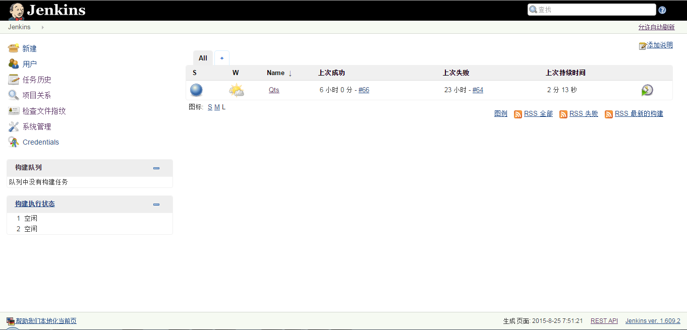Click the Qts blue status ball
Screen dimensions: 687x330
(196, 90)
